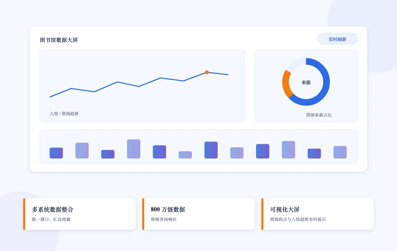397x251 pixels.
Task: Click the 借阅来源占比 caption
Action: point(319,115)
